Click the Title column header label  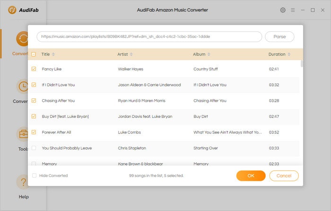[x=45, y=54]
